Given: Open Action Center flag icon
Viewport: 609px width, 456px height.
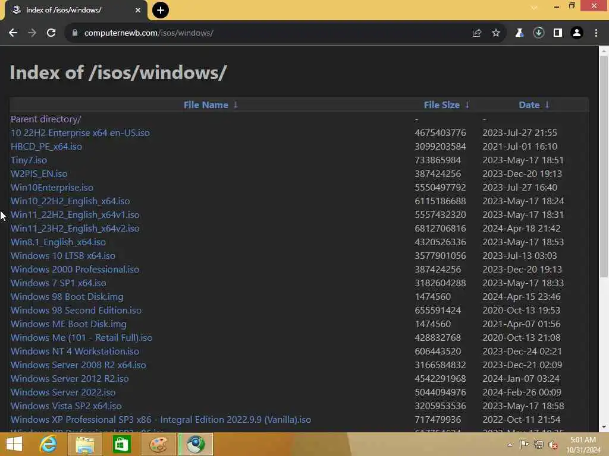Looking at the screenshot, I should 524,444.
